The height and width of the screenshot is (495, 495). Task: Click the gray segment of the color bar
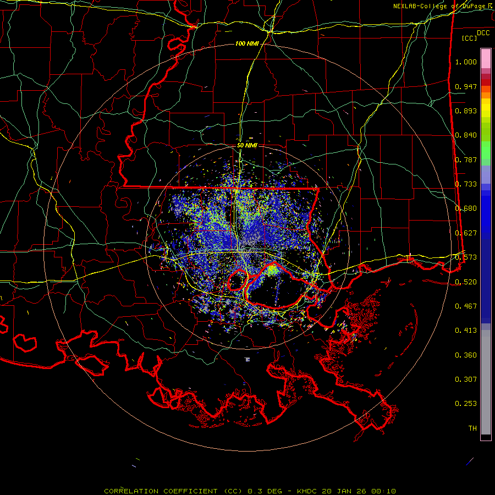pyautogui.click(x=486, y=382)
